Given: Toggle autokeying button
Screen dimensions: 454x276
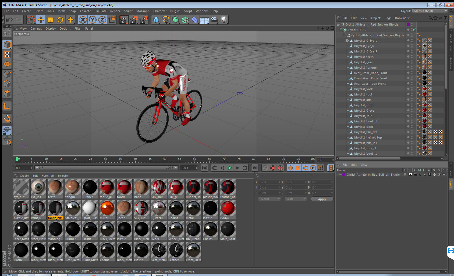Looking at the screenshot, I should pyautogui.click(x=273, y=168).
